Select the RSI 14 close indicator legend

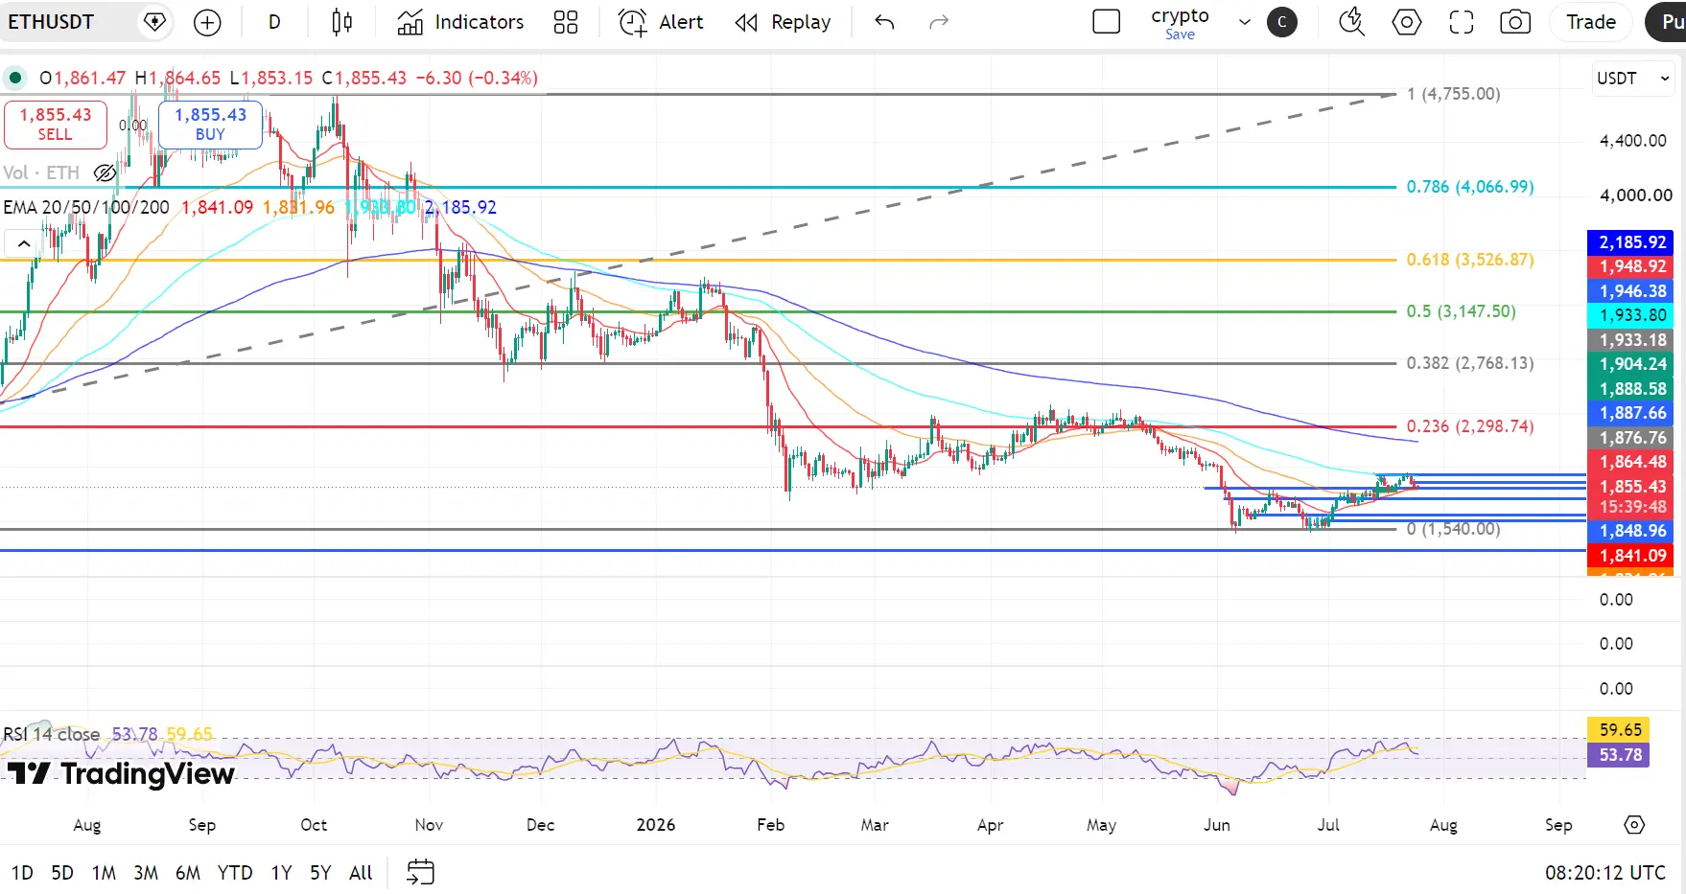click(51, 735)
